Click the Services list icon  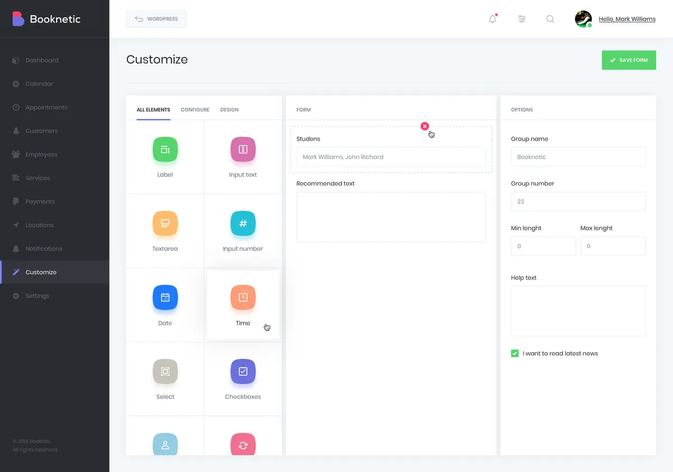tap(16, 178)
